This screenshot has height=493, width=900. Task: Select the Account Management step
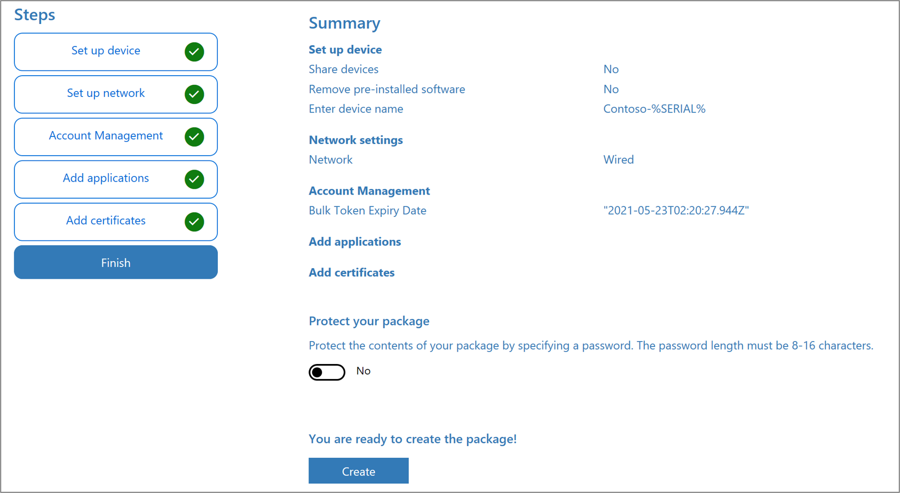coord(106,136)
